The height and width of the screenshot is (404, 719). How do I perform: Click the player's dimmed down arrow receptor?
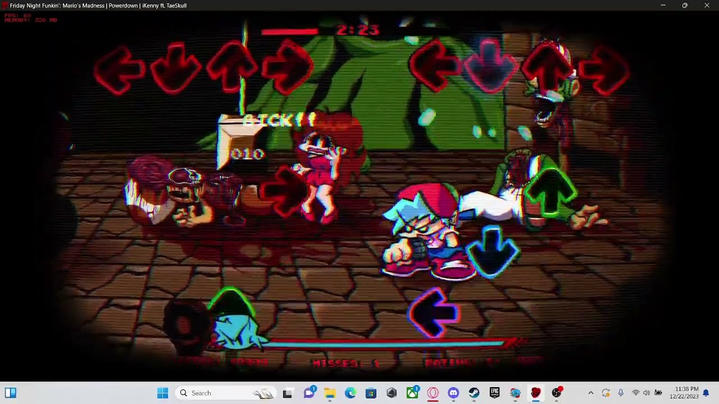coord(490,66)
